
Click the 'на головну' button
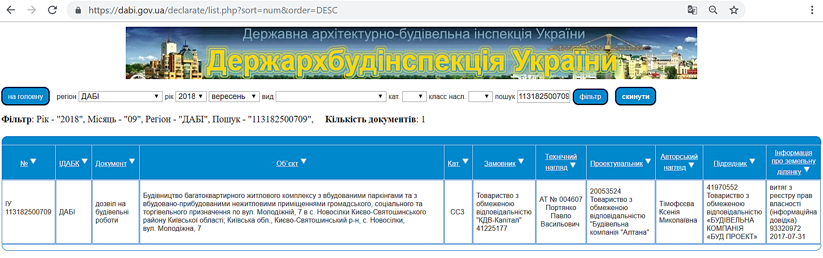click(x=26, y=96)
